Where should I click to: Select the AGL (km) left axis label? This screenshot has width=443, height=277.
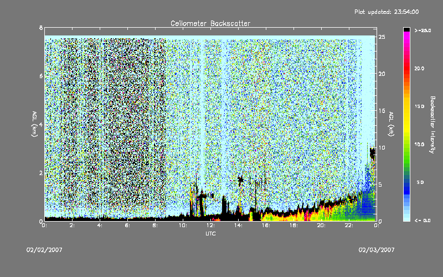pos(34,124)
